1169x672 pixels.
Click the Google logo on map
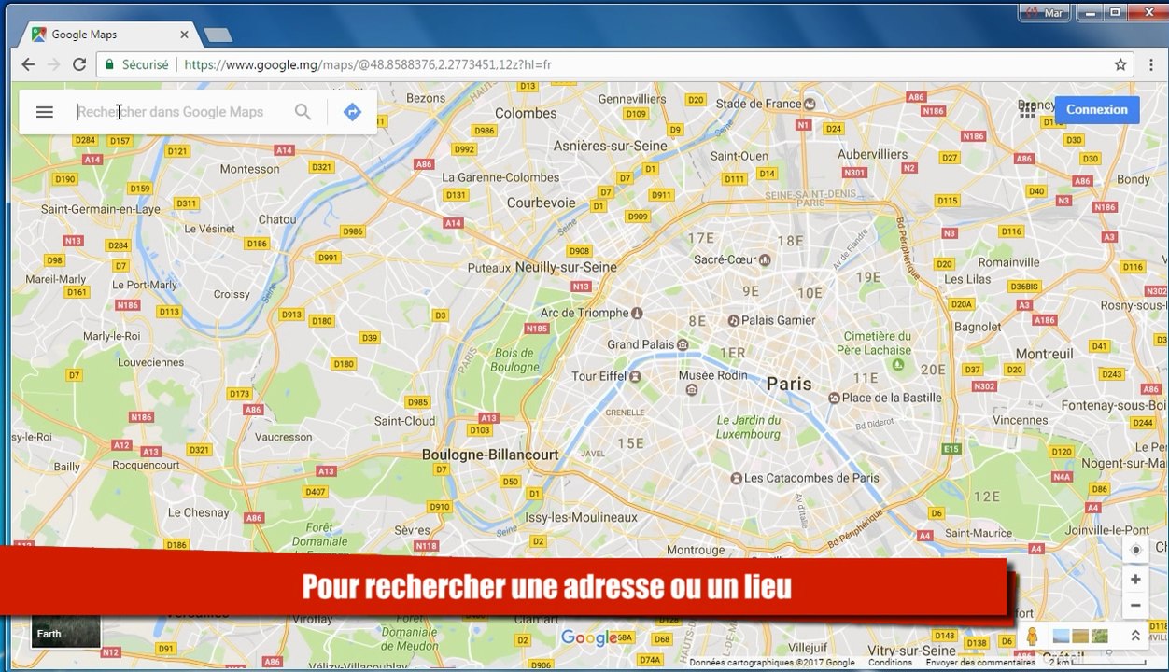588,639
